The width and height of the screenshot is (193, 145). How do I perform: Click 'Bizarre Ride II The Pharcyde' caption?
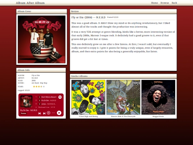123,116
